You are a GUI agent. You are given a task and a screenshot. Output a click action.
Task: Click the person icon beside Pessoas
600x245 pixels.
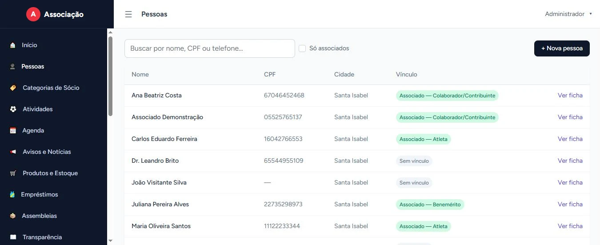[x=13, y=66]
